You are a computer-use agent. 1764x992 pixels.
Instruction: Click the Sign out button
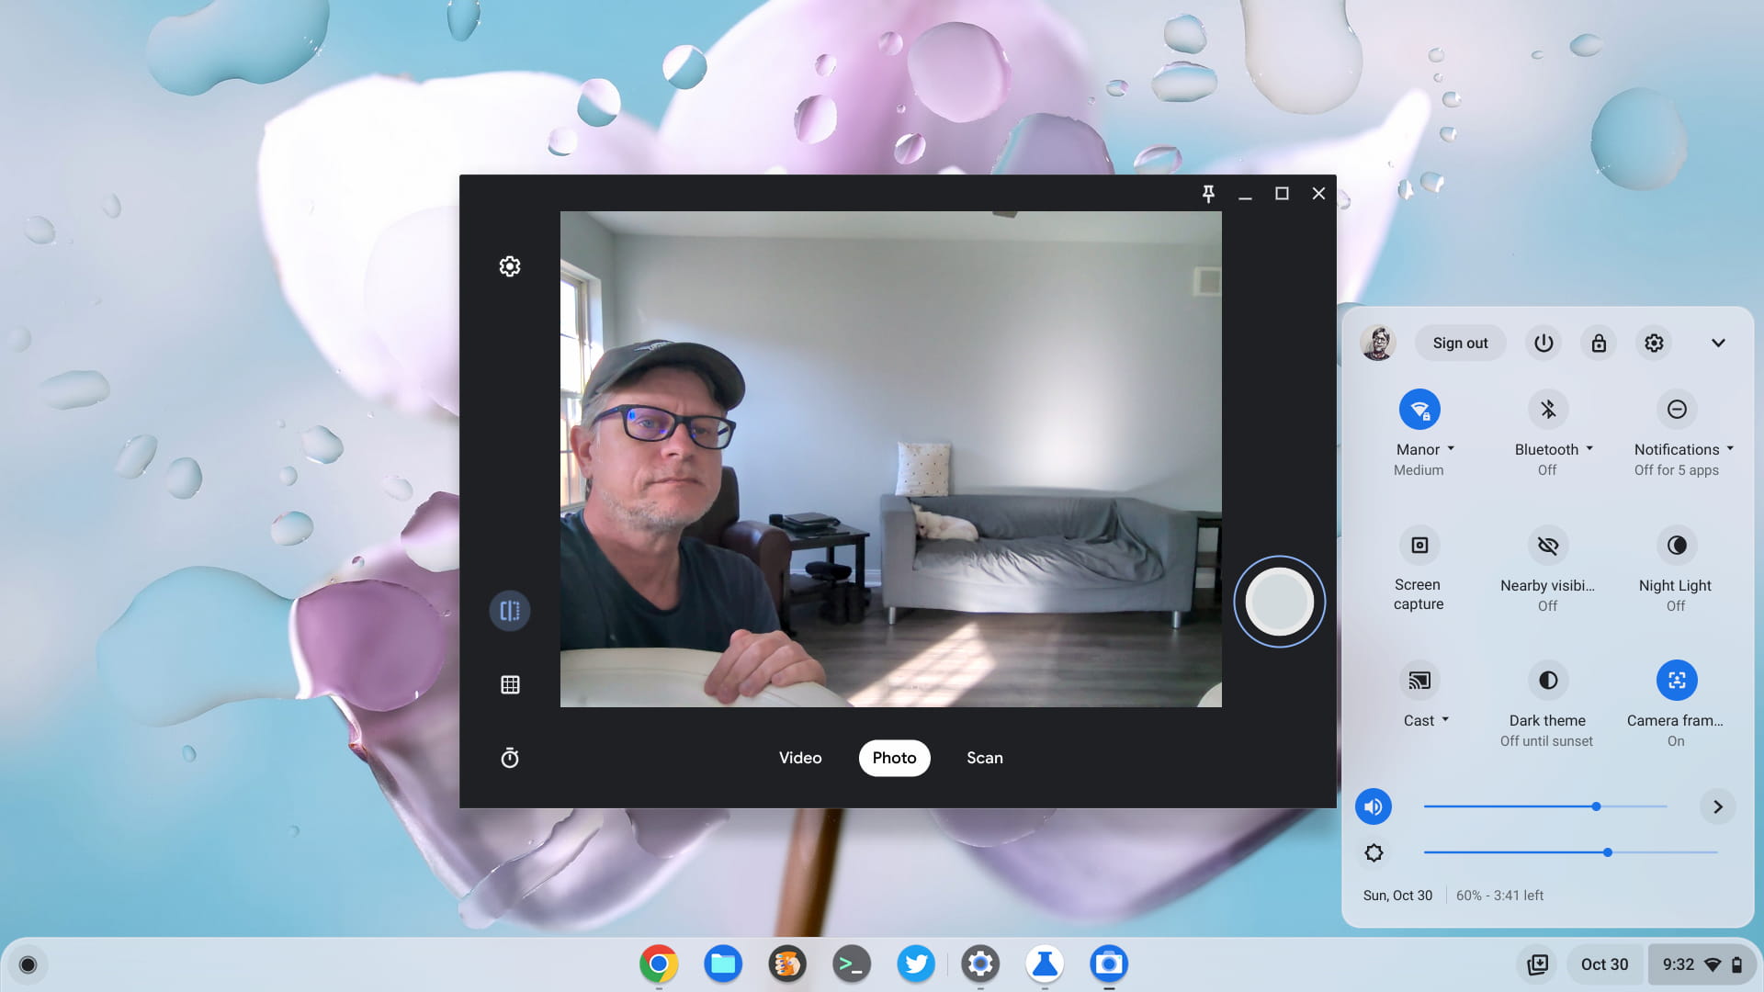coord(1460,343)
